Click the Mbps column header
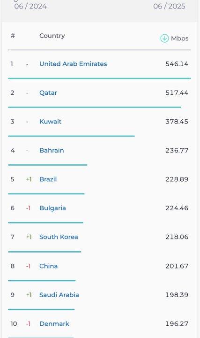Image resolution: width=200 pixels, height=338 pixels. pos(180,38)
